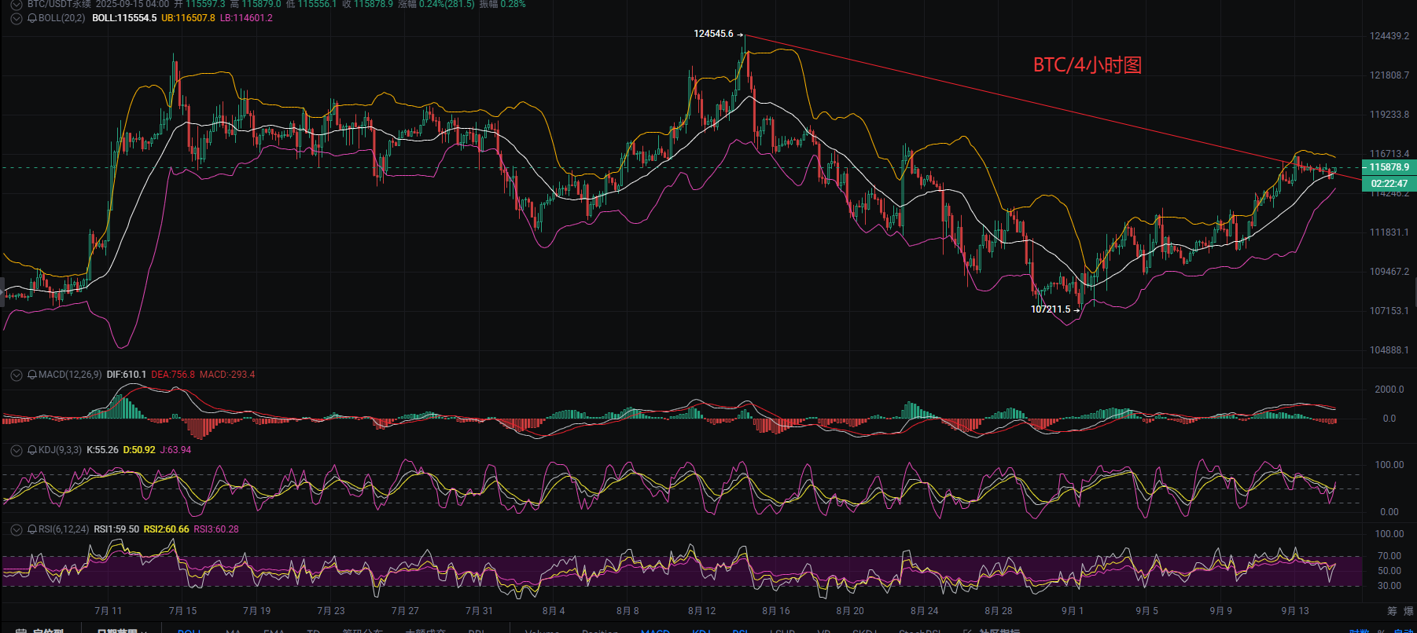Open the 日期范围 date range dropdown
The width and height of the screenshot is (1417, 633).
[121, 631]
